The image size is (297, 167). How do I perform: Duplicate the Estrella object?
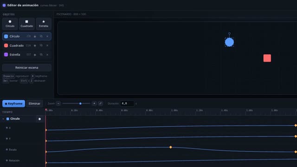coord(41,55)
